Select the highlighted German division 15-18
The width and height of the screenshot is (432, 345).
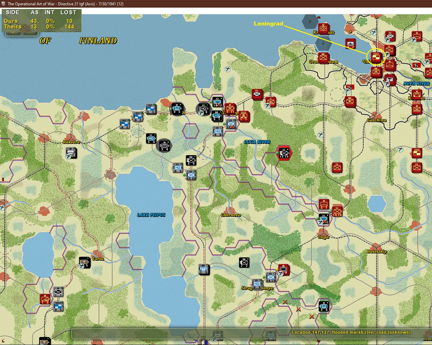click(x=284, y=153)
